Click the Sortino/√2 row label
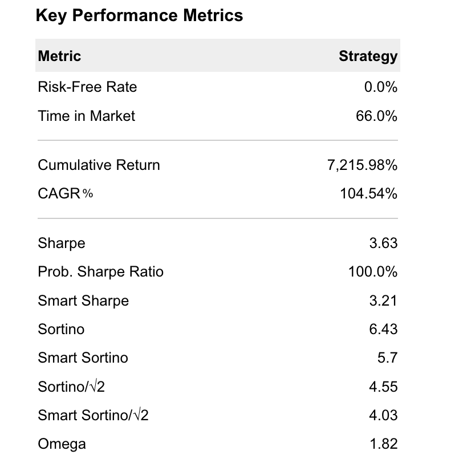The width and height of the screenshot is (459, 459). coord(71,387)
